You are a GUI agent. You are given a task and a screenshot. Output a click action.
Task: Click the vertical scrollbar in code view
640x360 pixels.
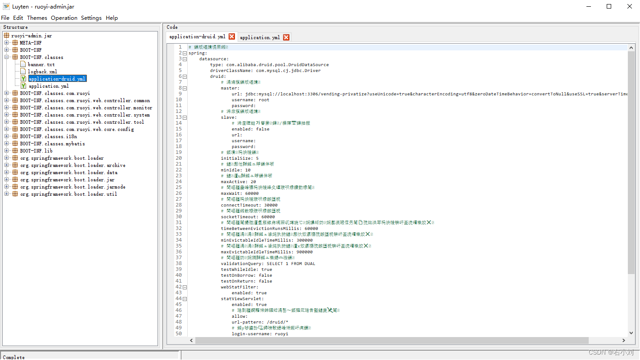(x=631, y=162)
